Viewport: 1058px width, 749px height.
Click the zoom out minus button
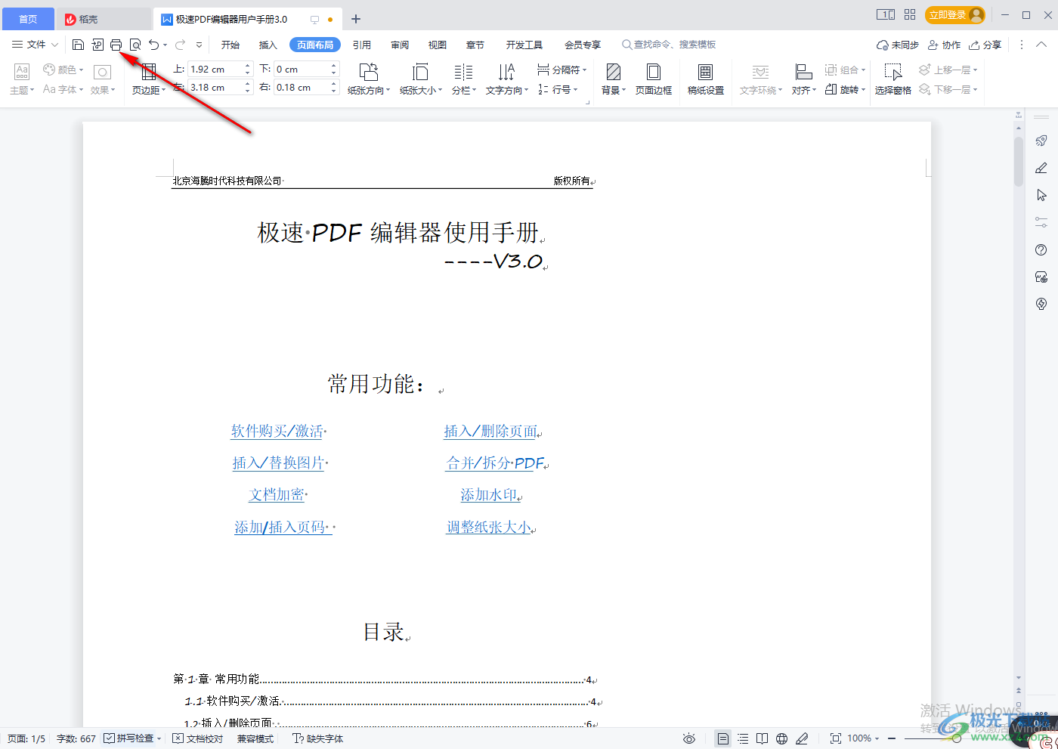click(892, 738)
